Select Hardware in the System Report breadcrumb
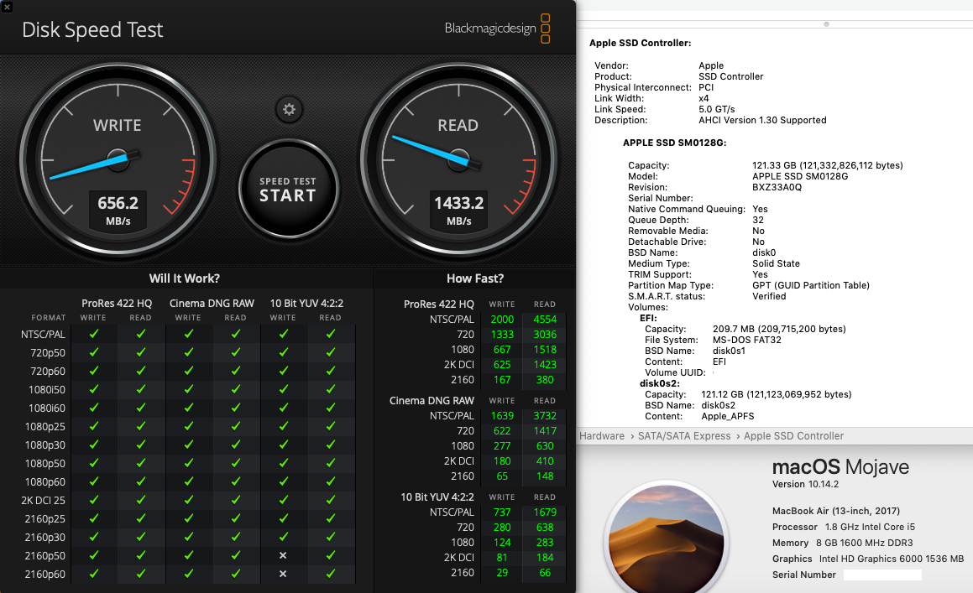Image resolution: width=973 pixels, height=593 pixels. 602,435
